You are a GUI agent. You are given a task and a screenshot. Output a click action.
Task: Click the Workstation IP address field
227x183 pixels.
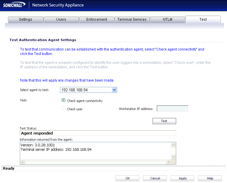coord(172,109)
